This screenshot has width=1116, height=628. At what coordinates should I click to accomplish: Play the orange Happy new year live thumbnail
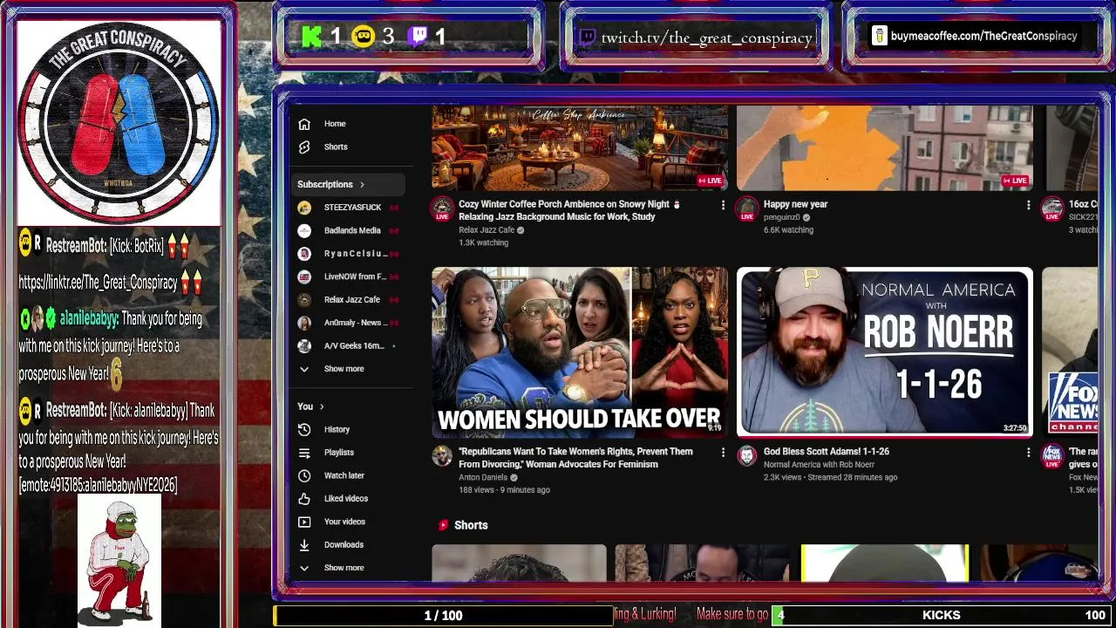click(x=885, y=147)
